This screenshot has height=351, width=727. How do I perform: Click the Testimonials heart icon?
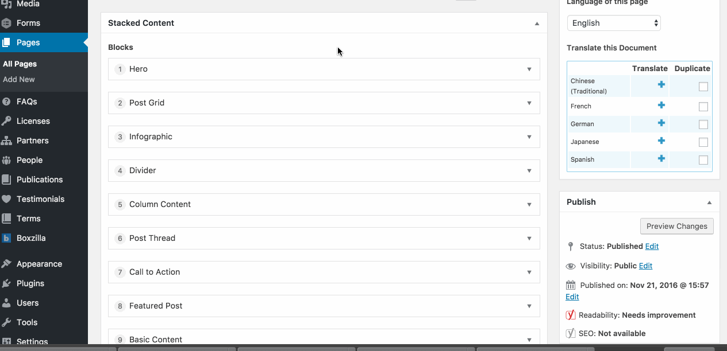click(x=6, y=199)
